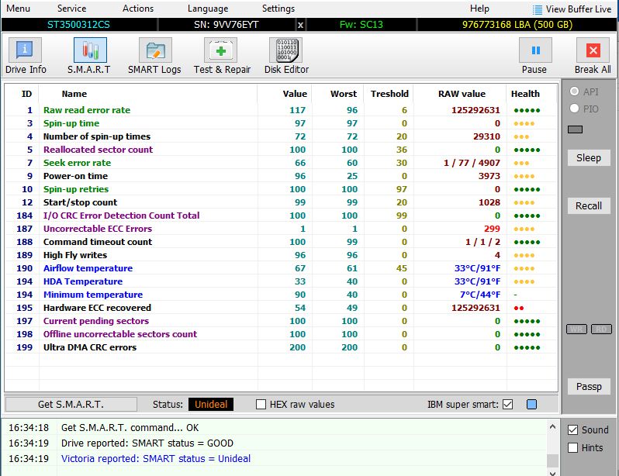This screenshot has height=476, width=619.
Task: Click the log scrollbar thumb
Action: click(552, 460)
